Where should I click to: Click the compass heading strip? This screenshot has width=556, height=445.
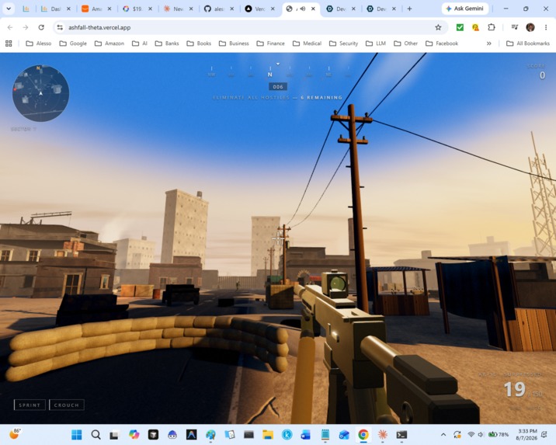pos(279,71)
